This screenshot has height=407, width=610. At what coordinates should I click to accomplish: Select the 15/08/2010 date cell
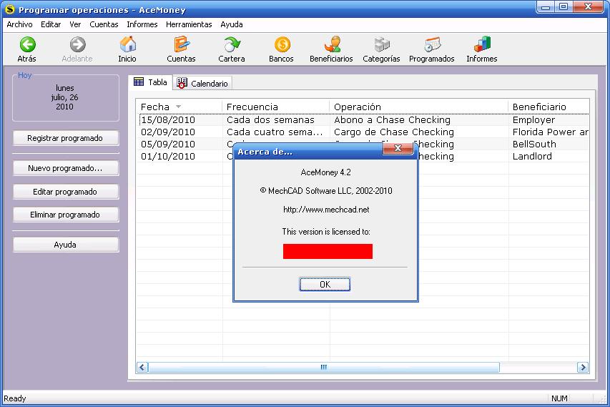[168, 120]
